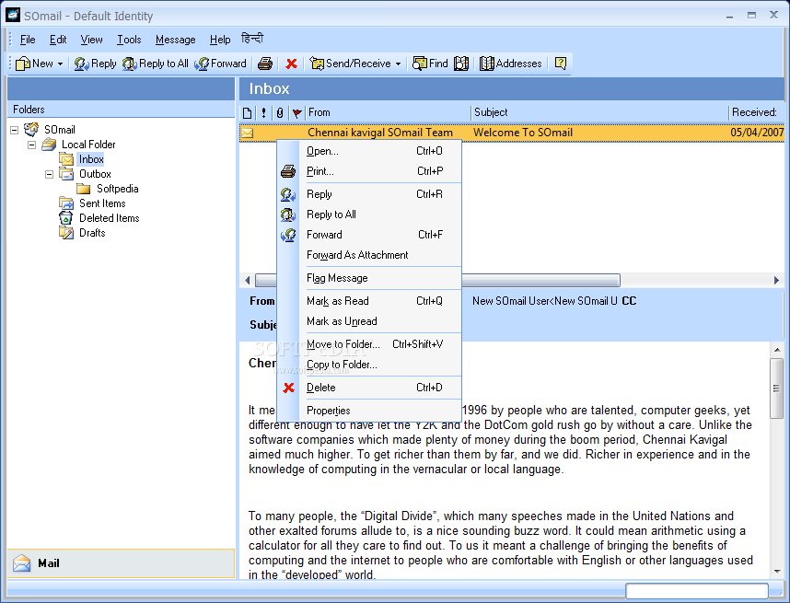Click the red X delete toolbar icon
The height and width of the screenshot is (603, 790).
point(291,64)
